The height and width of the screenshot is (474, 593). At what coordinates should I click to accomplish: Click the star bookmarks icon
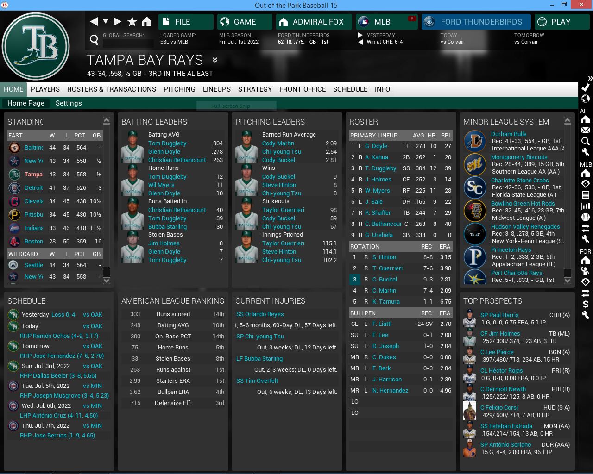(132, 22)
